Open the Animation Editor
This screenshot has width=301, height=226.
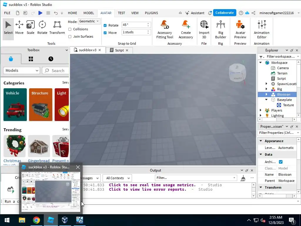click(262, 30)
